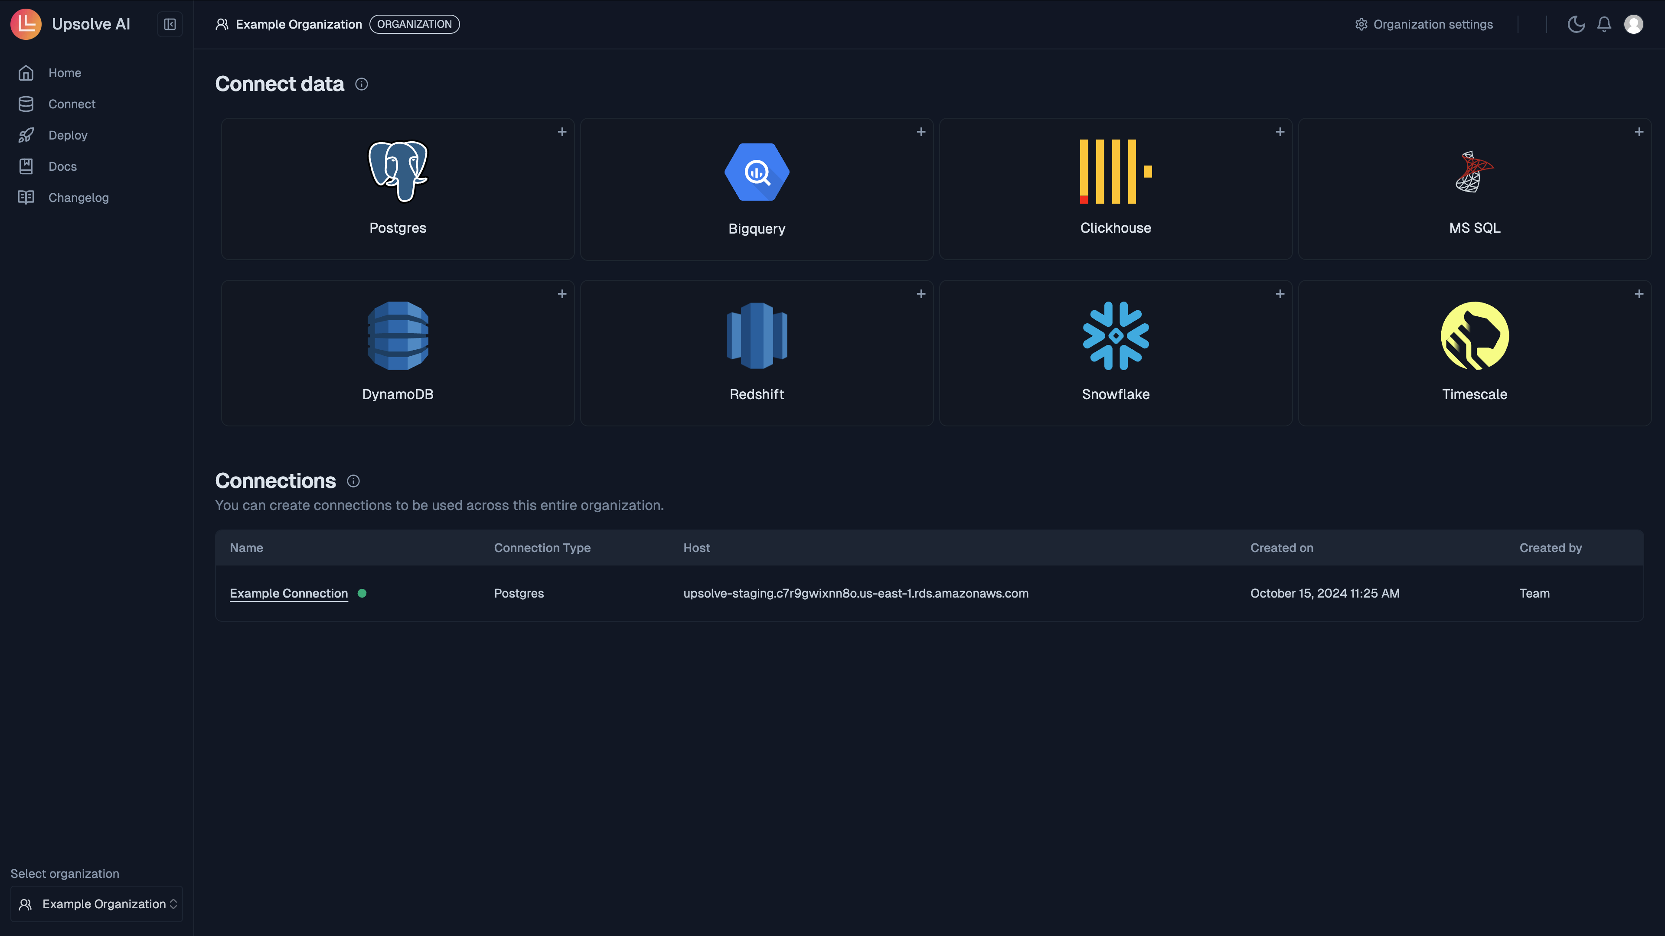Open the Upsolve AI logo
The image size is (1665, 936).
26,24
